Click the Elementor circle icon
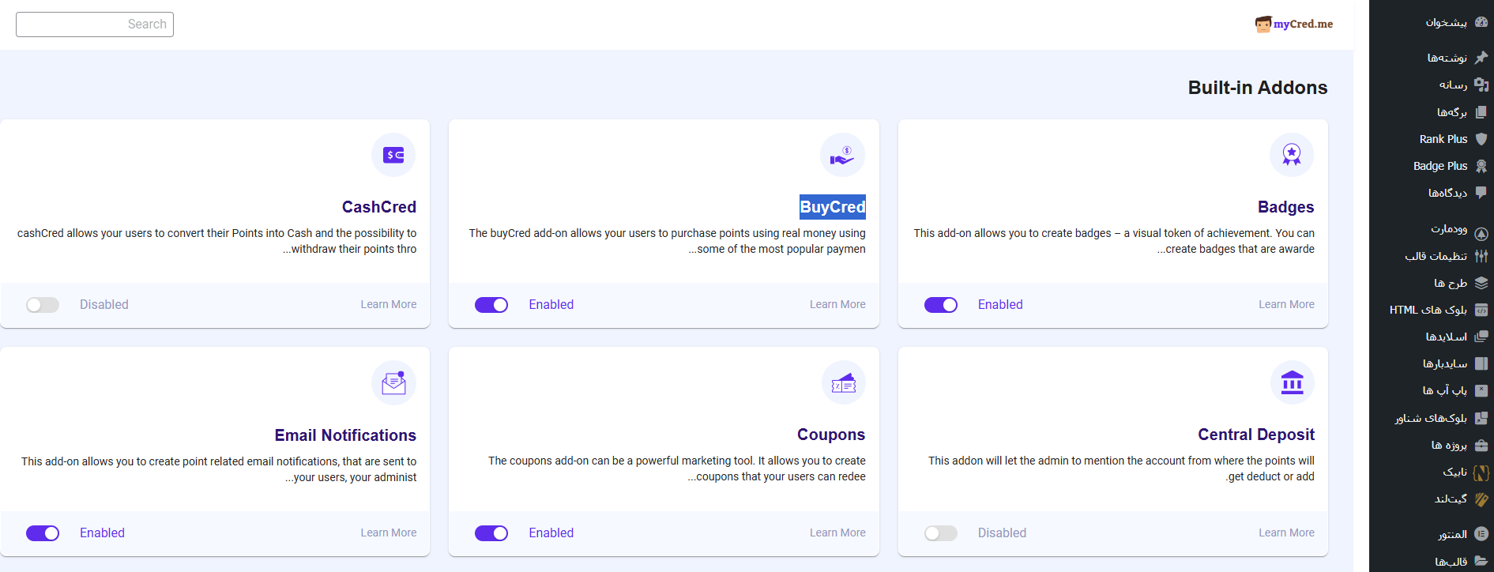The height and width of the screenshot is (572, 1494). point(1481,534)
